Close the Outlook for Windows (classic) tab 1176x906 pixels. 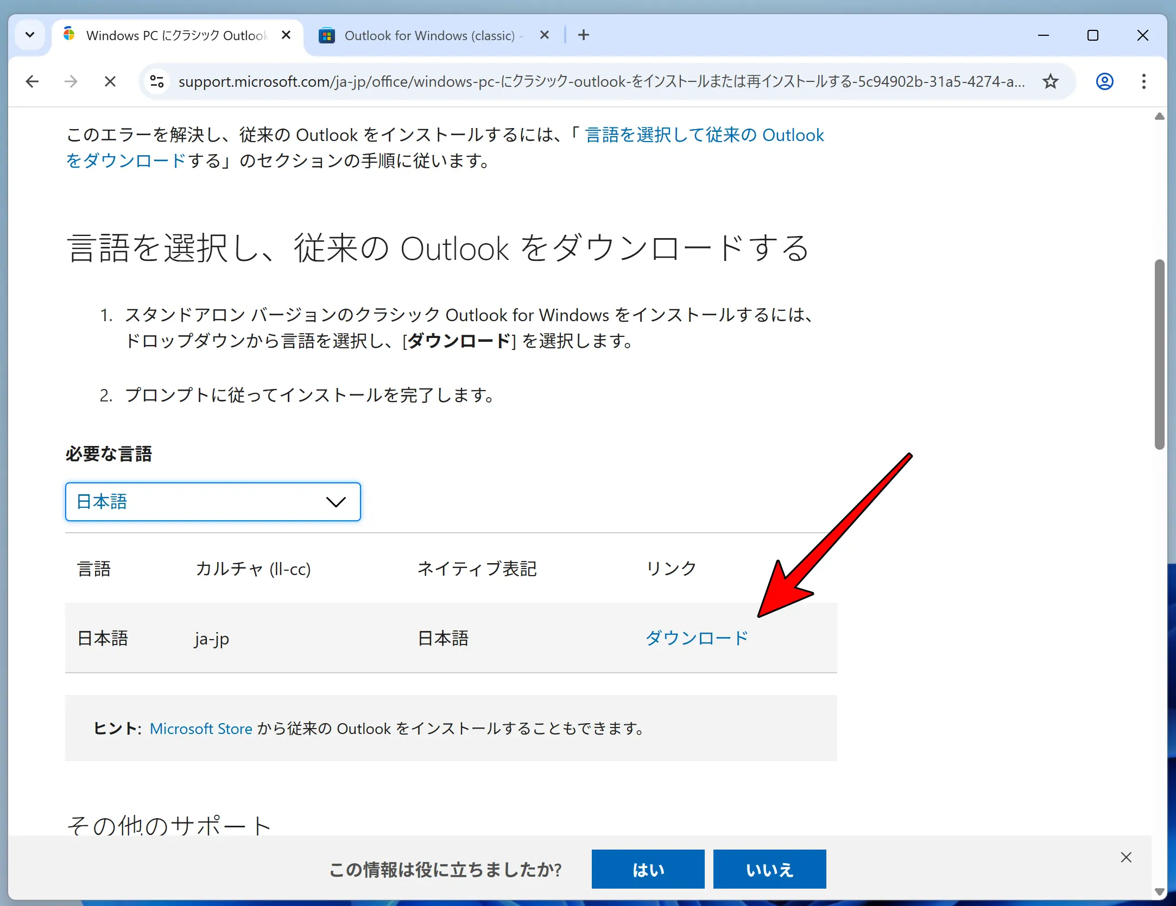point(545,35)
